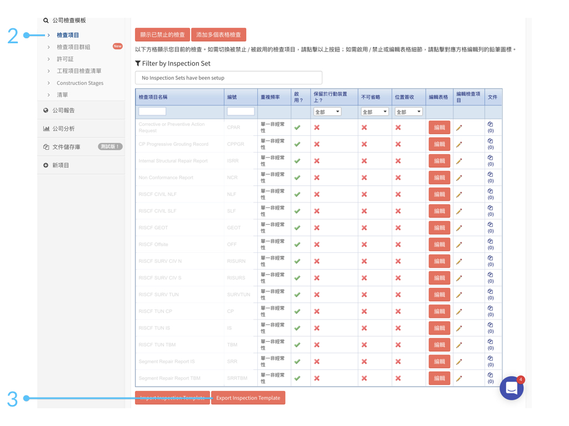Viewport: 569px width, 426px height.
Task: Click Export Inspection Template button
Action: pyautogui.click(x=248, y=398)
